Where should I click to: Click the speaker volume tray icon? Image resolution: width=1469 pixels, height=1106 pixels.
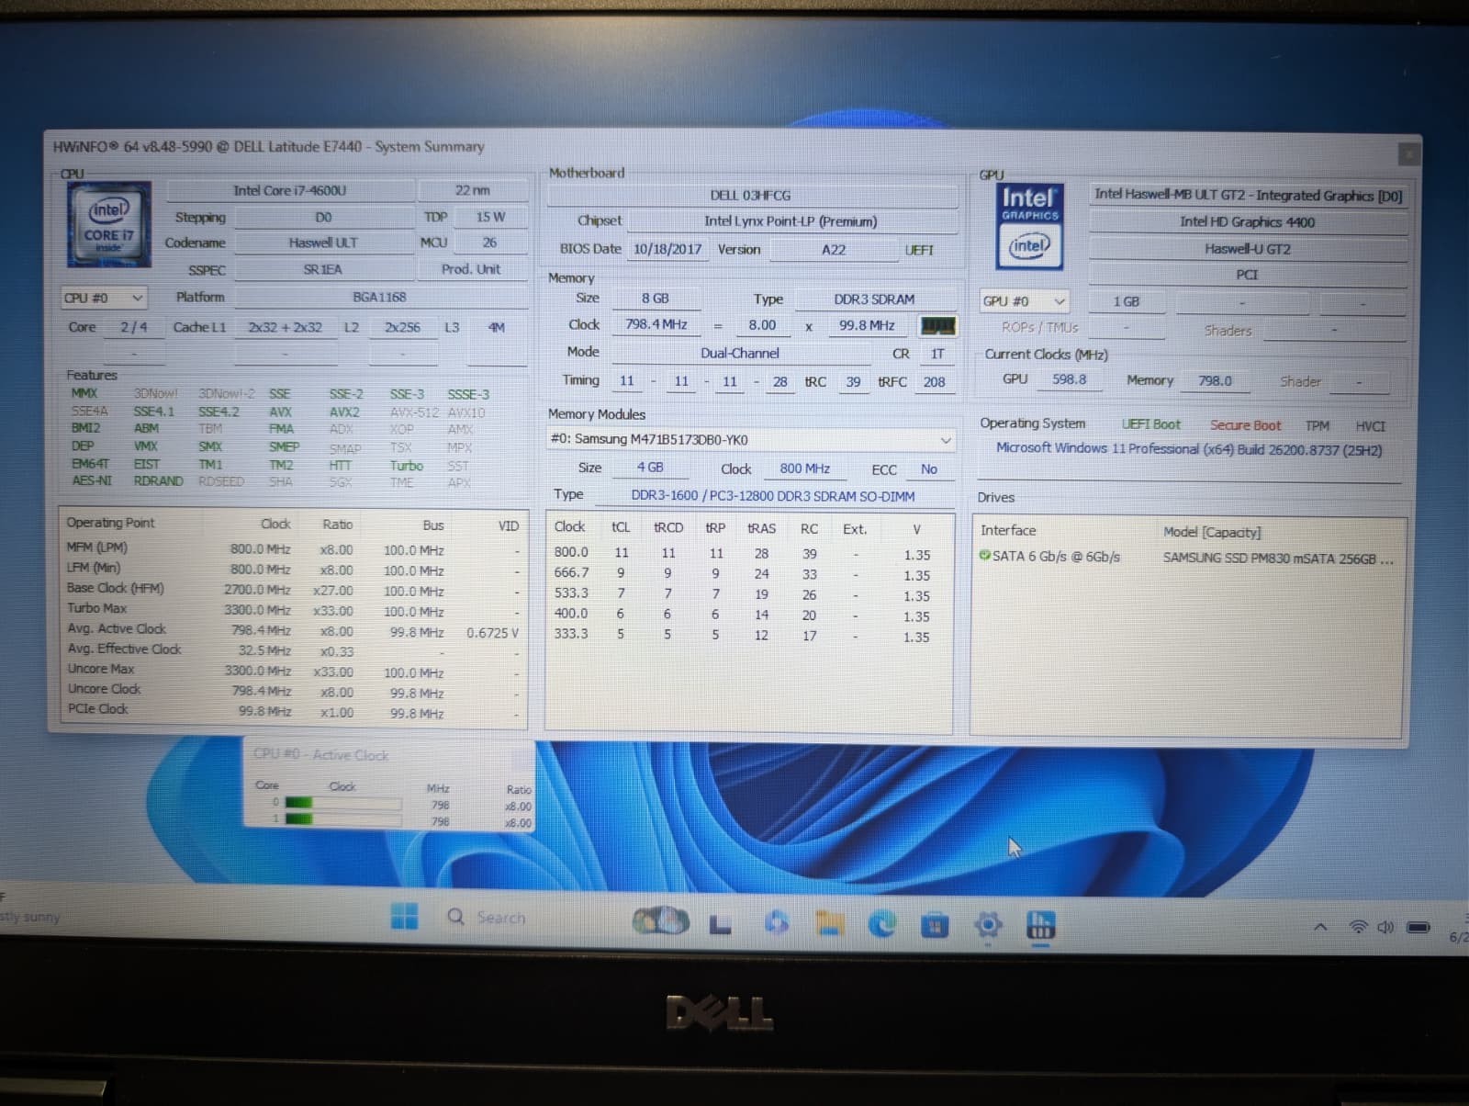click(1385, 927)
